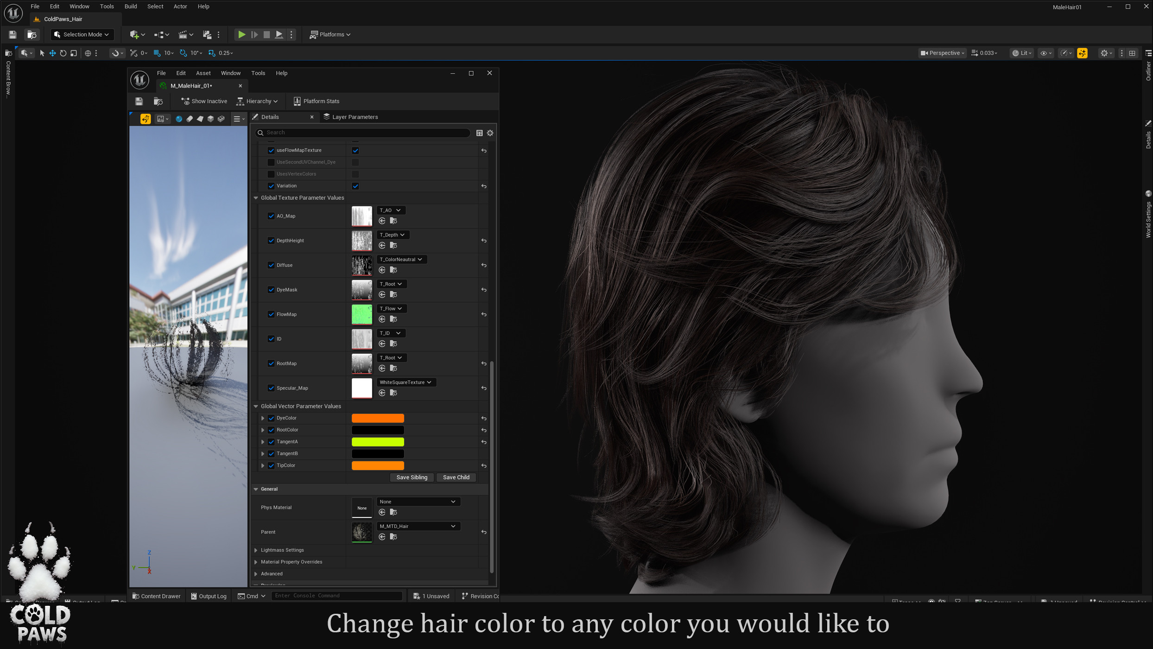
Task: Reset the DyeColor value to default
Action: tap(484, 418)
